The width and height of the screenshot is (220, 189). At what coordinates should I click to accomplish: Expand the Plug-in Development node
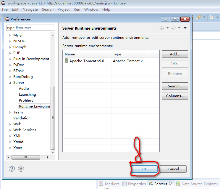coord(10,59)
